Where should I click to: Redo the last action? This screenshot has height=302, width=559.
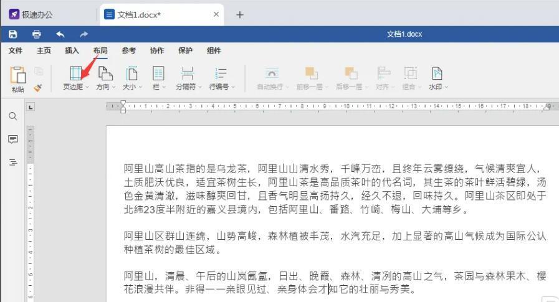click(84, 34)
